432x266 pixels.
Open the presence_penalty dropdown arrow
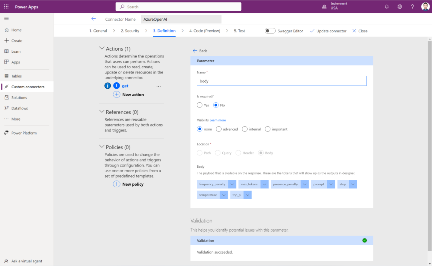tap(304, 184)
